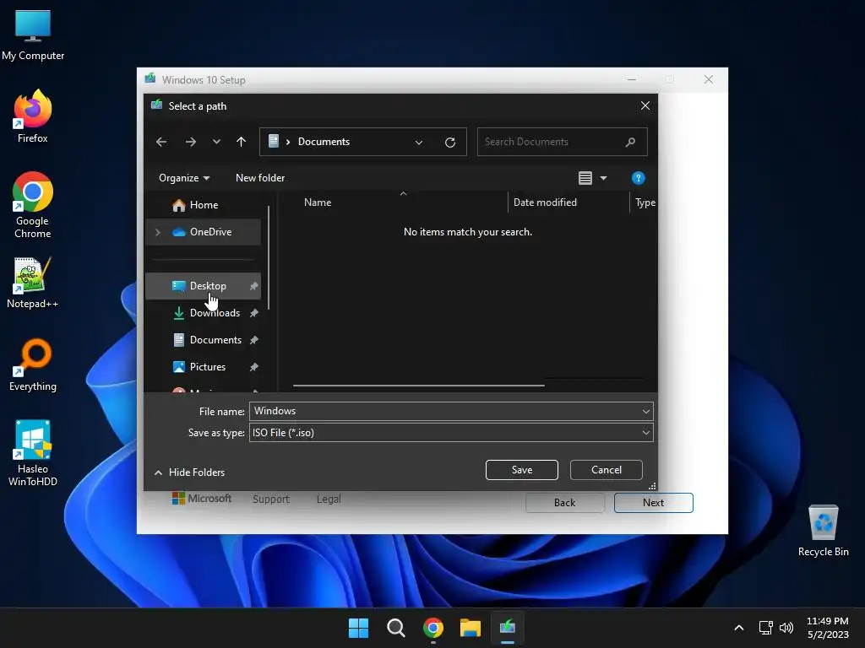Select the Hasleo WinToHDD desktop shortcut
The width and height of the screenshot is (865, 648).
coord(33,453)
